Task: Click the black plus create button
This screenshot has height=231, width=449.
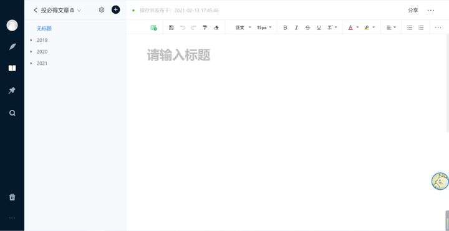Action: coord(116,10)
